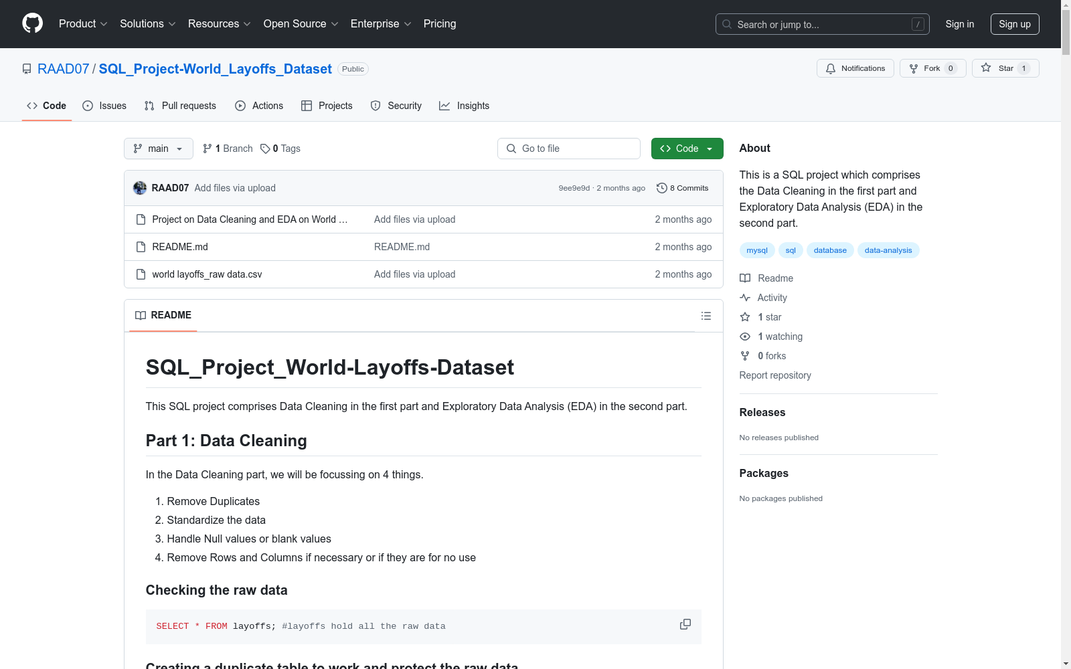Select the README tab header

(163, 315)
